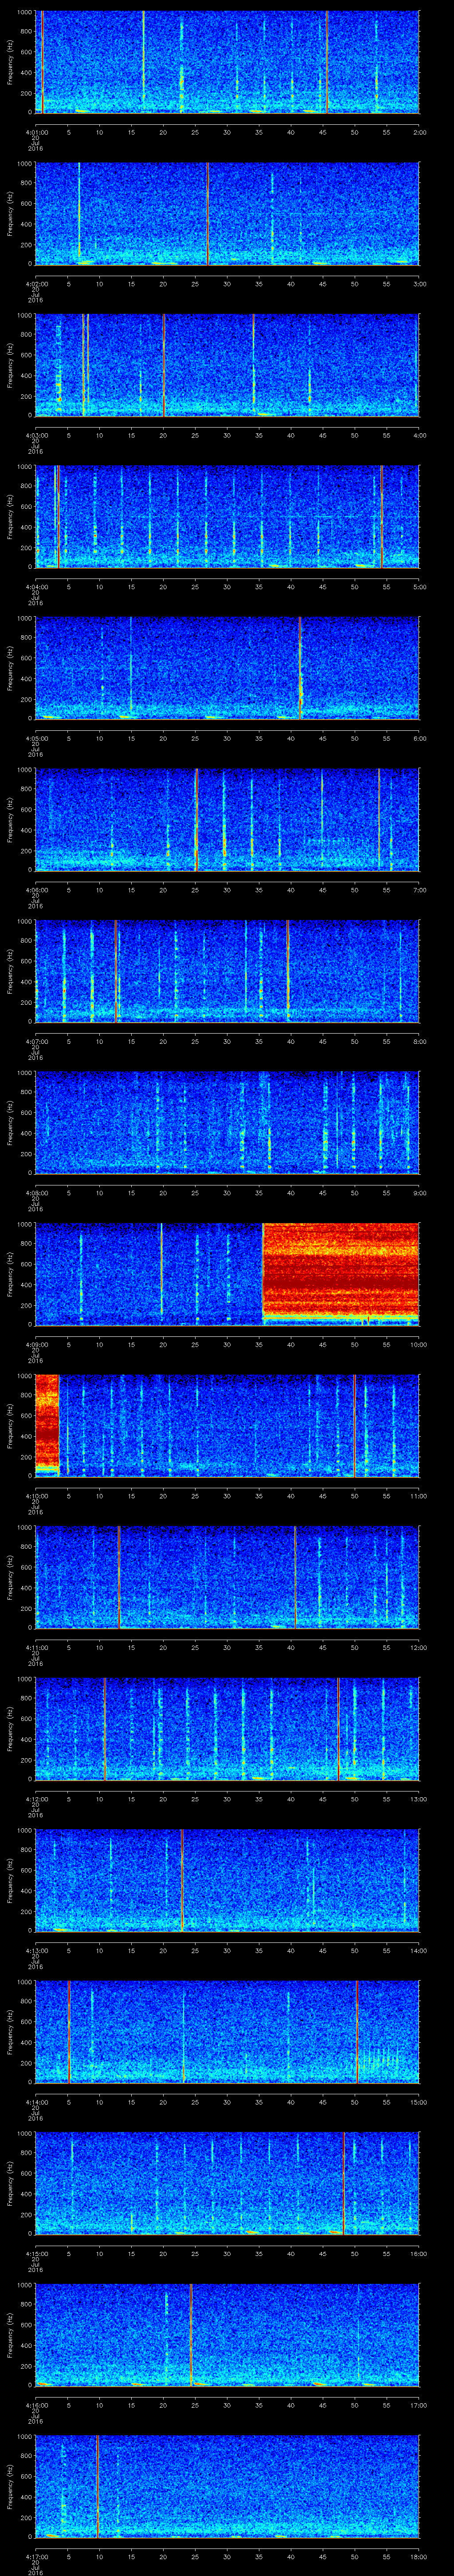Click the '4:05:00' time label
Viewport: 454px width, 2576px height.
[x=36, y=738]
